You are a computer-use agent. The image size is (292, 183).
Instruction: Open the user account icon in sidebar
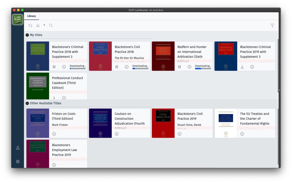click(x=18, y=148)
